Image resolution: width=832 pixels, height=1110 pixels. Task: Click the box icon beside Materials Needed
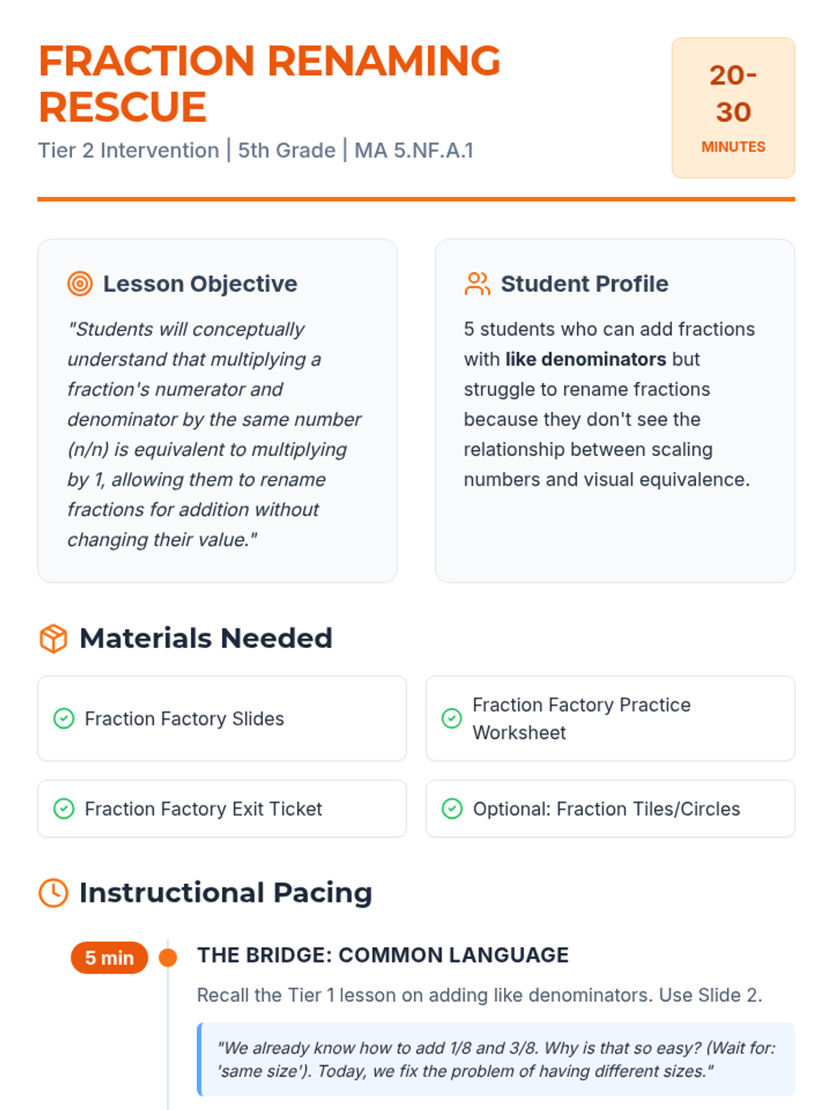click(x=53, y=639)
